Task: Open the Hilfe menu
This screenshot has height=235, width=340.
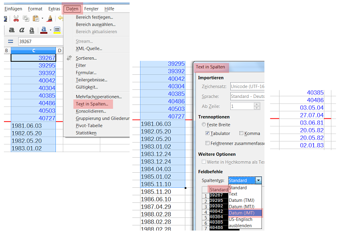Action: (x=109, y=9)
